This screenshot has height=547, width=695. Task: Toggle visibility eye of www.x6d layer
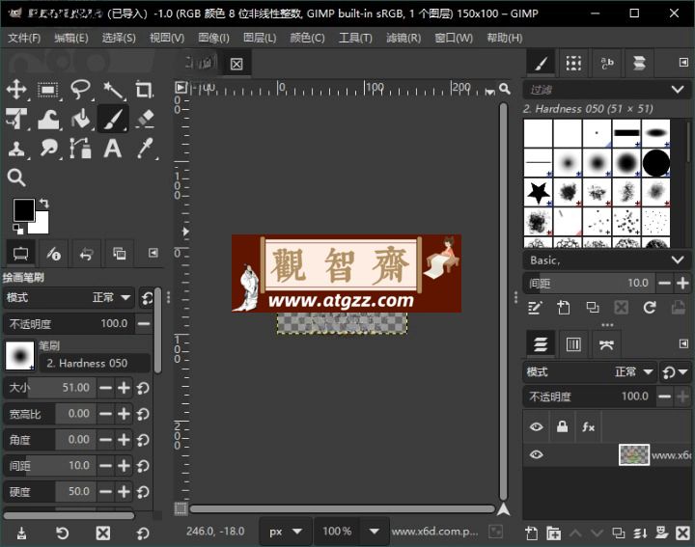click(536, 455)
